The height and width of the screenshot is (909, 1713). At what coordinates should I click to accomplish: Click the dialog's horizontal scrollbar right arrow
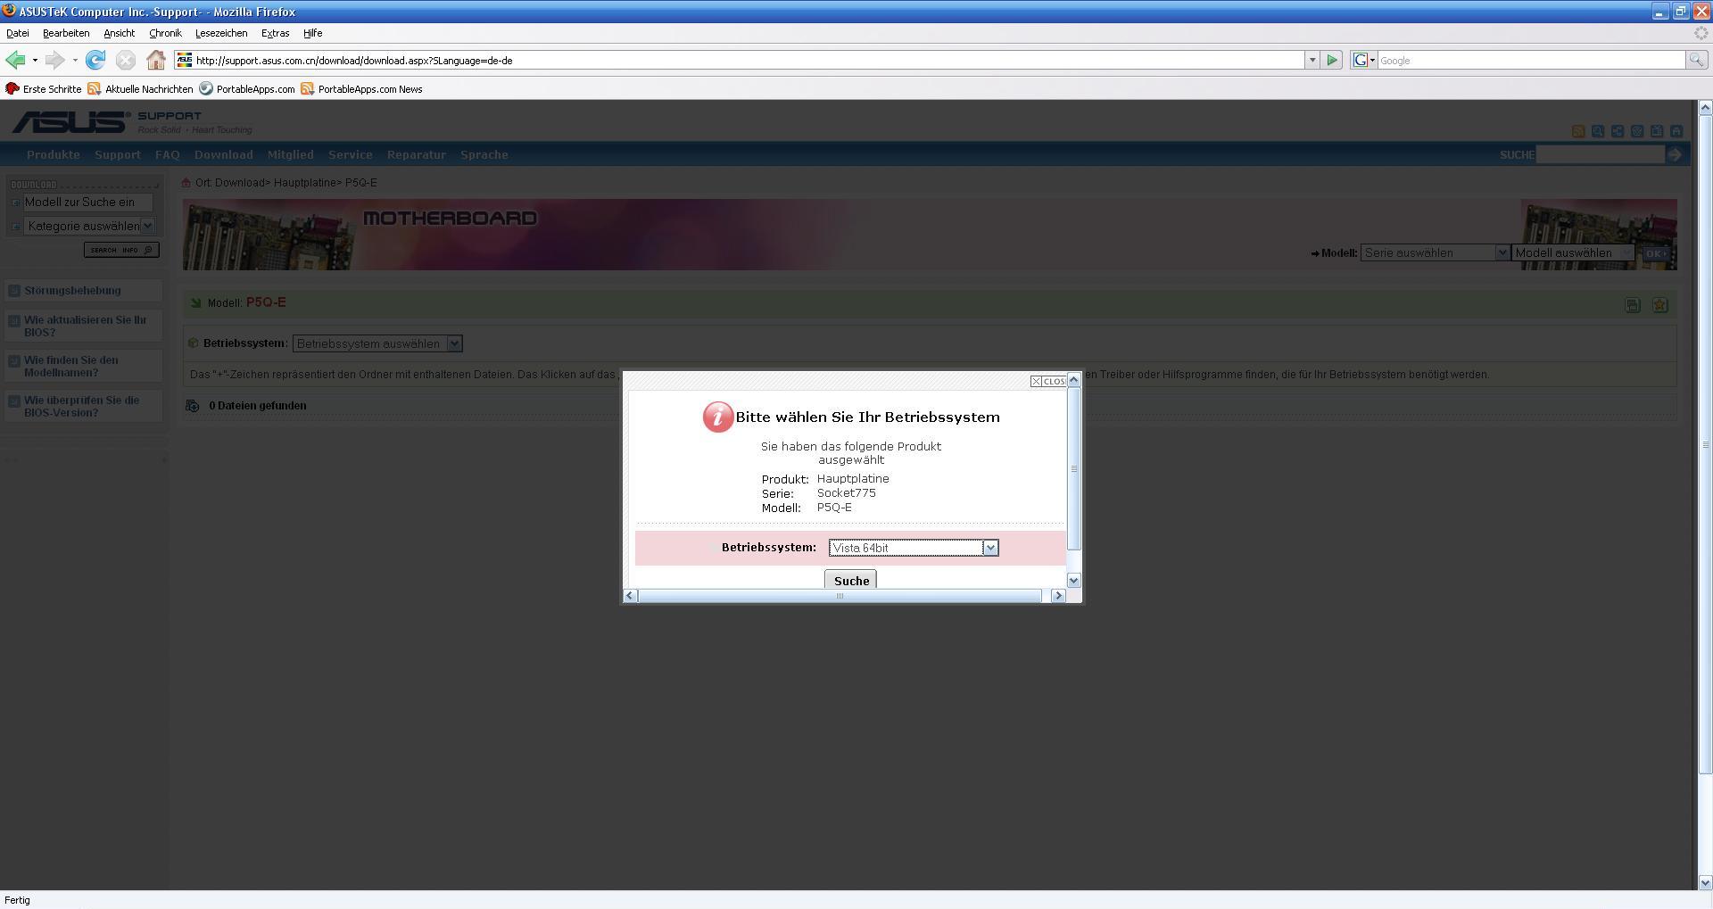click(1058, 596)
